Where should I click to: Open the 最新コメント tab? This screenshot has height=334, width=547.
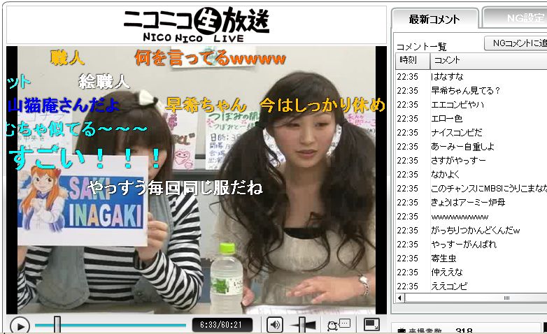tap(434, 20)
